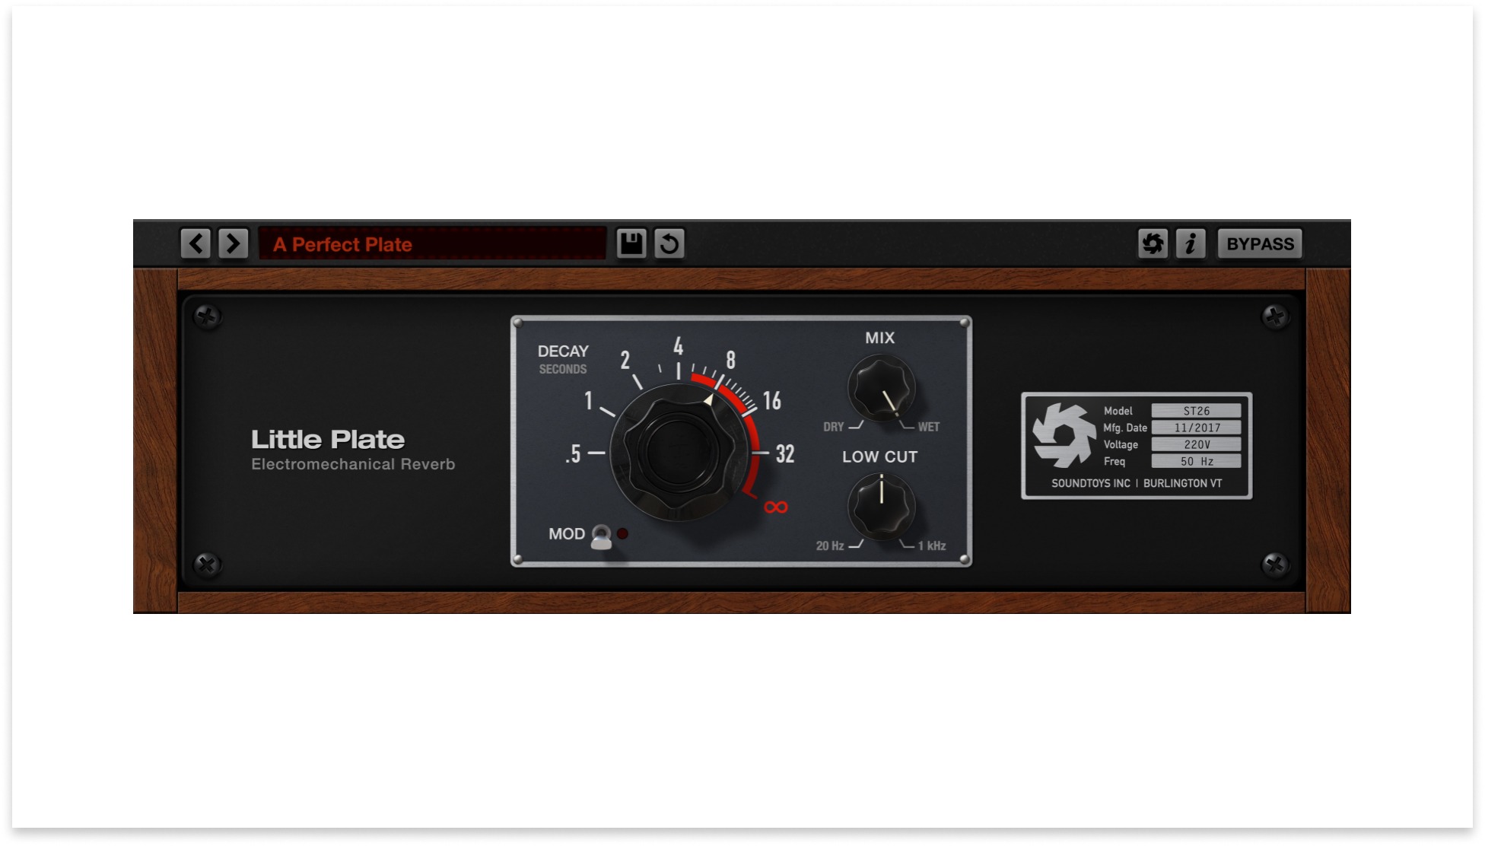The width and height of the screenshot is (1485, 846).
Task: Click the settings gear icon
Action: [x=1153, y=243]
